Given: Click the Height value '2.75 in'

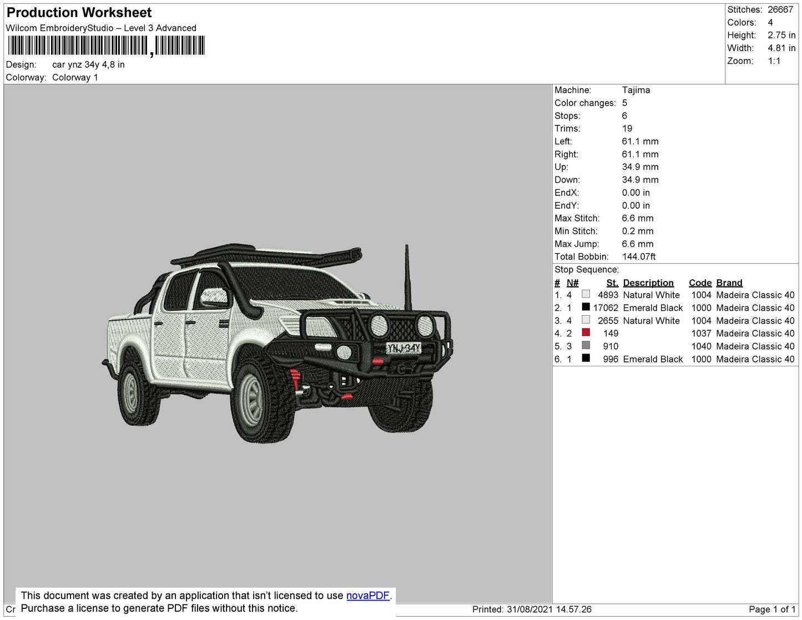Looking at the screenshot, I should [781, 35].
